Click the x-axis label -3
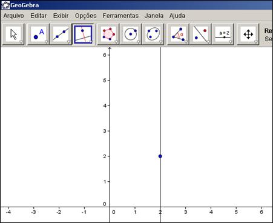The width and height of the screenshot is (273, 223). [x=33, y=212]
